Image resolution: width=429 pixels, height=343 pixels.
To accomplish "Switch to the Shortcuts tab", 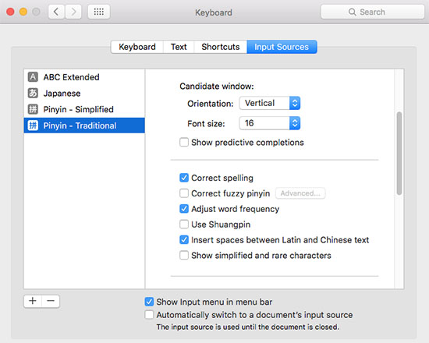I will click(x=221, y=47).
